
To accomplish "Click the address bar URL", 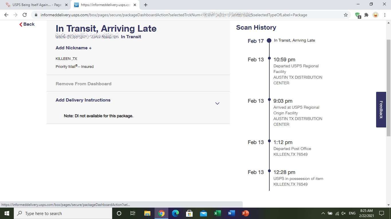I will 174,15.
